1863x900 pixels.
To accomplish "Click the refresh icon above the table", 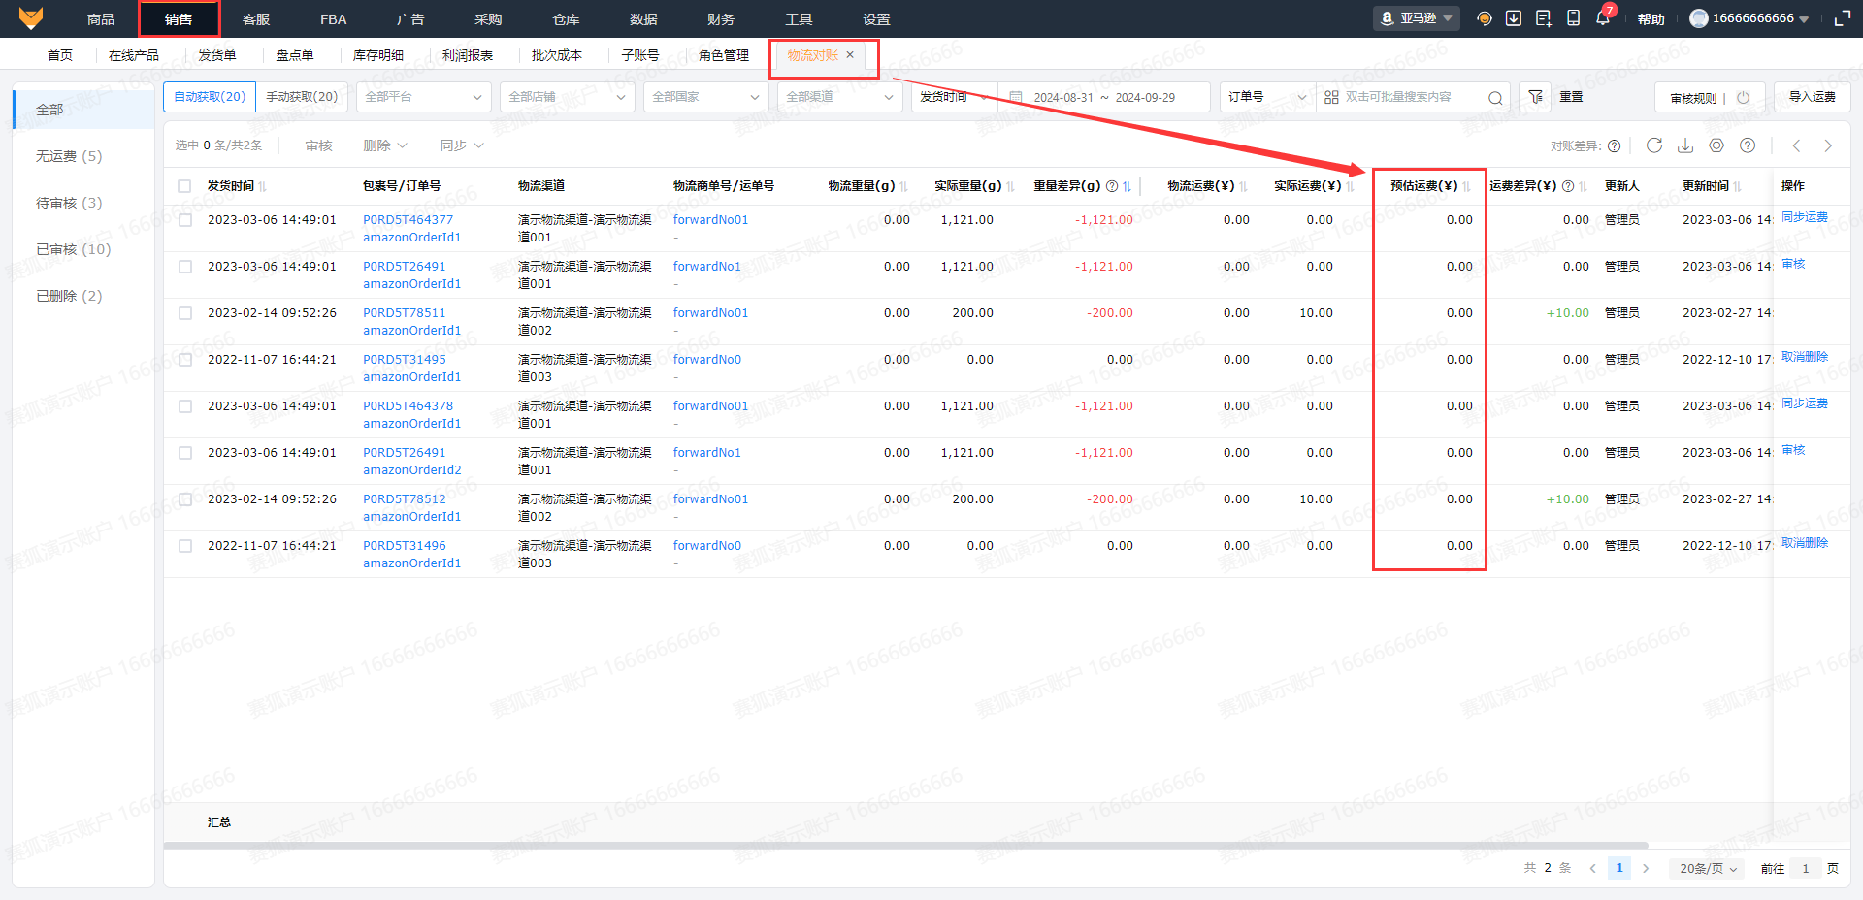I will [x=1654, y=145].
